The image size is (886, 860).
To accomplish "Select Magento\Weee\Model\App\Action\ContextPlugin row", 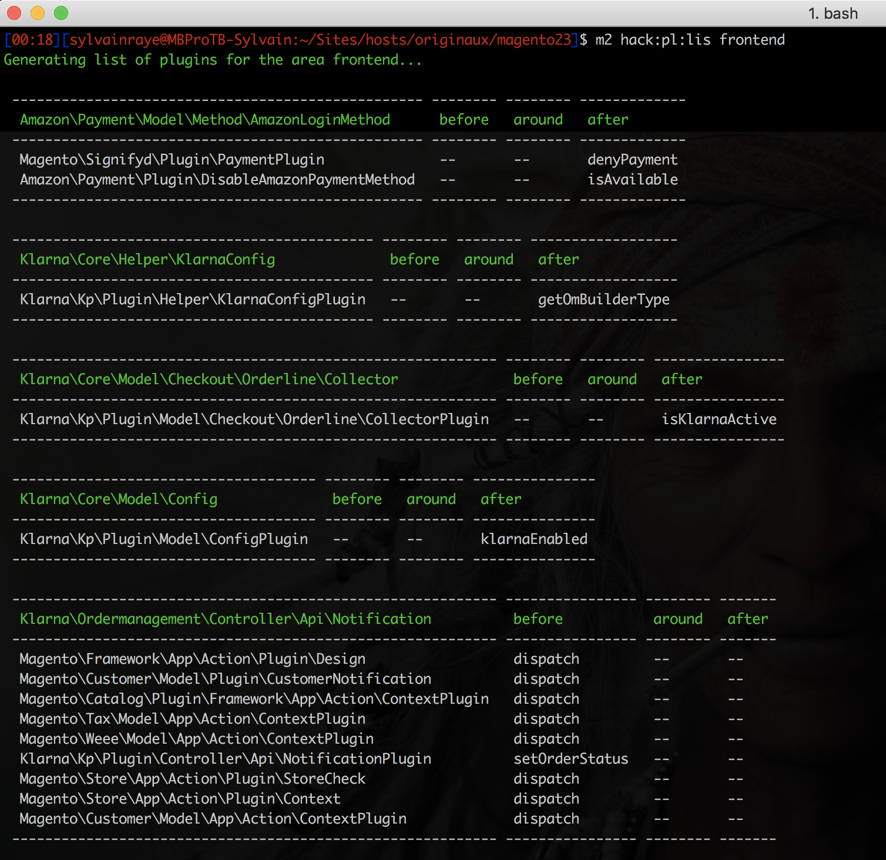I will click(382, 739).
